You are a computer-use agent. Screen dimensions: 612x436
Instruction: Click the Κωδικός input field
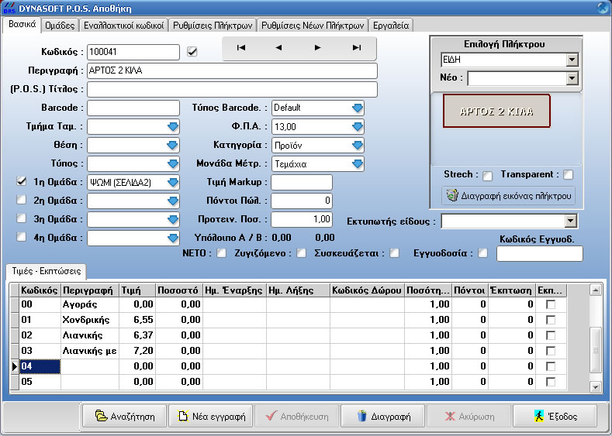[x=133, y=52]
